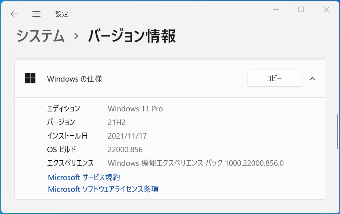This screenshot has height=214, width=340.
Task: Click the バージョン情報 page heading
Action: [132, 36]
